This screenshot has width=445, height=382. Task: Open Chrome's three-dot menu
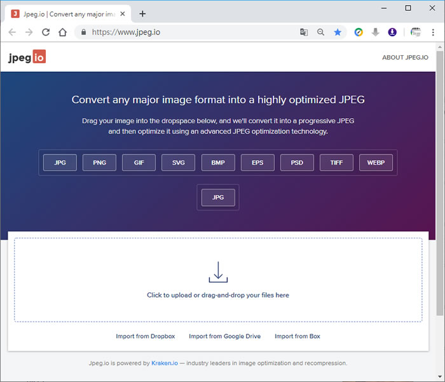click(x=434, y=32)
